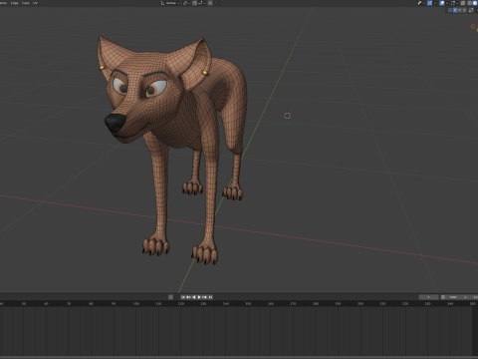Open the object type visibility selector

[421, 3]
